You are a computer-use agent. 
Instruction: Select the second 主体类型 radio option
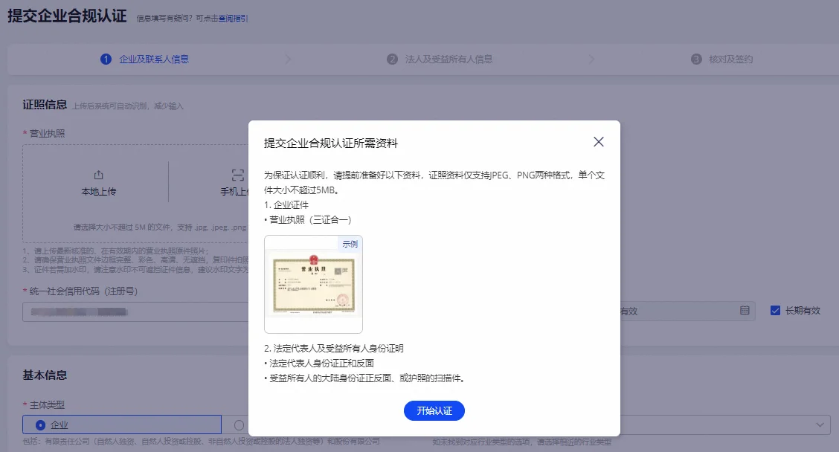(239, 424)
